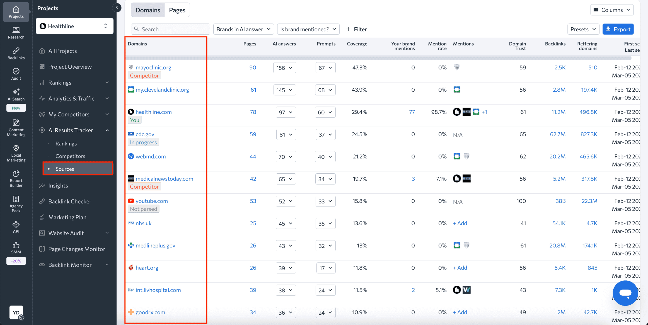Viewport: 648px width, 325px height.
Task: Open the Audit panel
Action: [16, 74]
